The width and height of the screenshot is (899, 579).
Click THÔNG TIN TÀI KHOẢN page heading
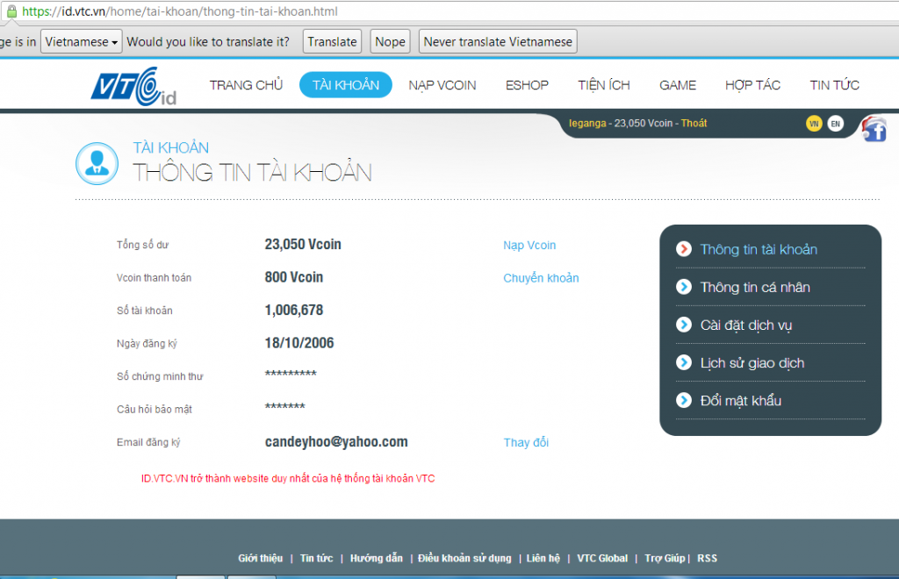point(252,172)
